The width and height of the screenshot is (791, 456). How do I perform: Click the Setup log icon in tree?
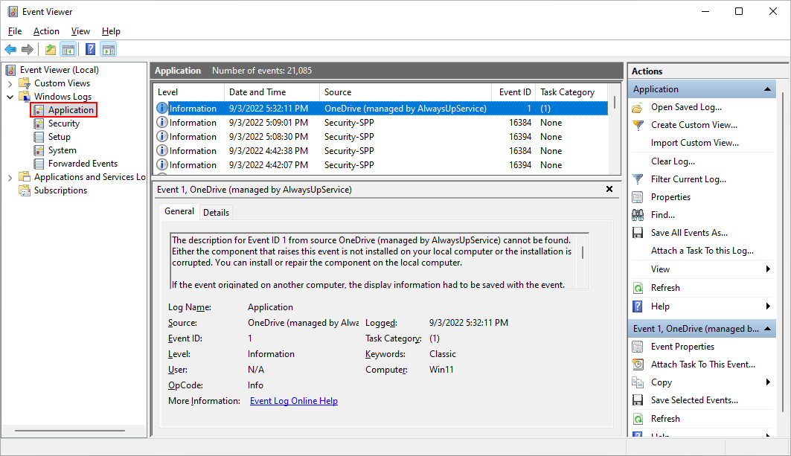(x=39, y=137)
